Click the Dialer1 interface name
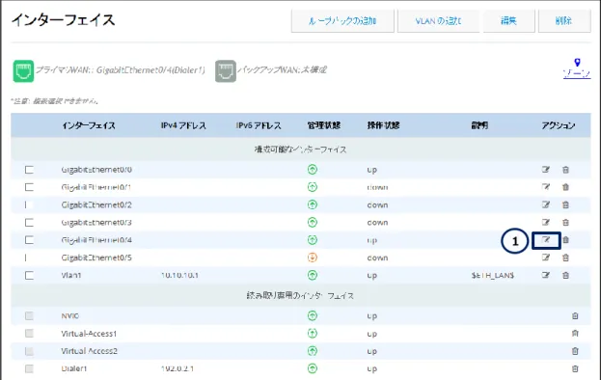 (x=74, y=368)
